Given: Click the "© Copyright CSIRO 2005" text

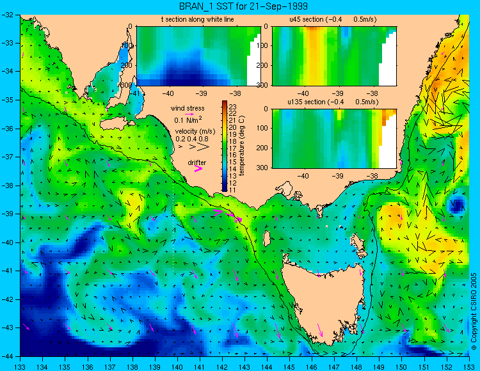Looking at the screenshot, I should [474, 312].
